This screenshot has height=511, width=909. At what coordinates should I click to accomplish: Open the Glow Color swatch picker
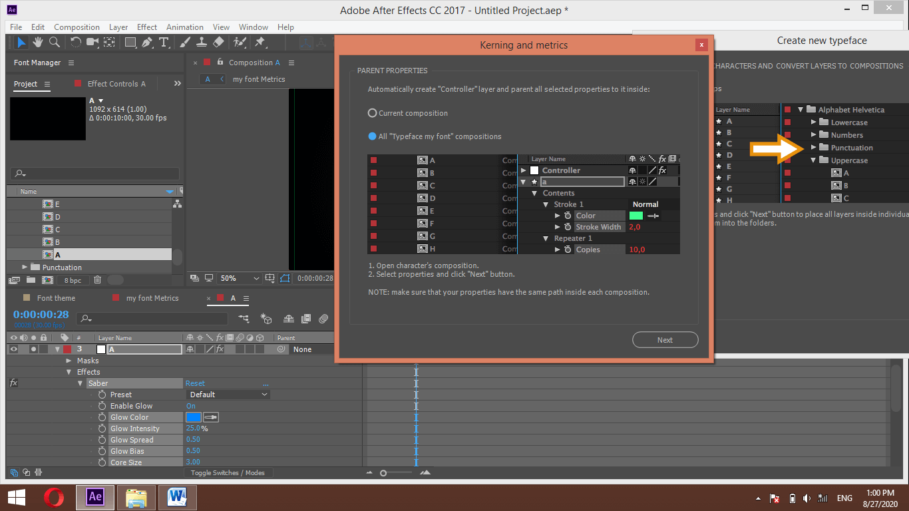click(x=194, y=417)
